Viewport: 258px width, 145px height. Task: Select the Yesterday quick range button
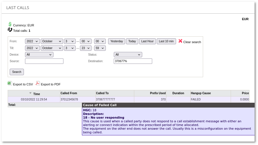[x=117, y=41]
